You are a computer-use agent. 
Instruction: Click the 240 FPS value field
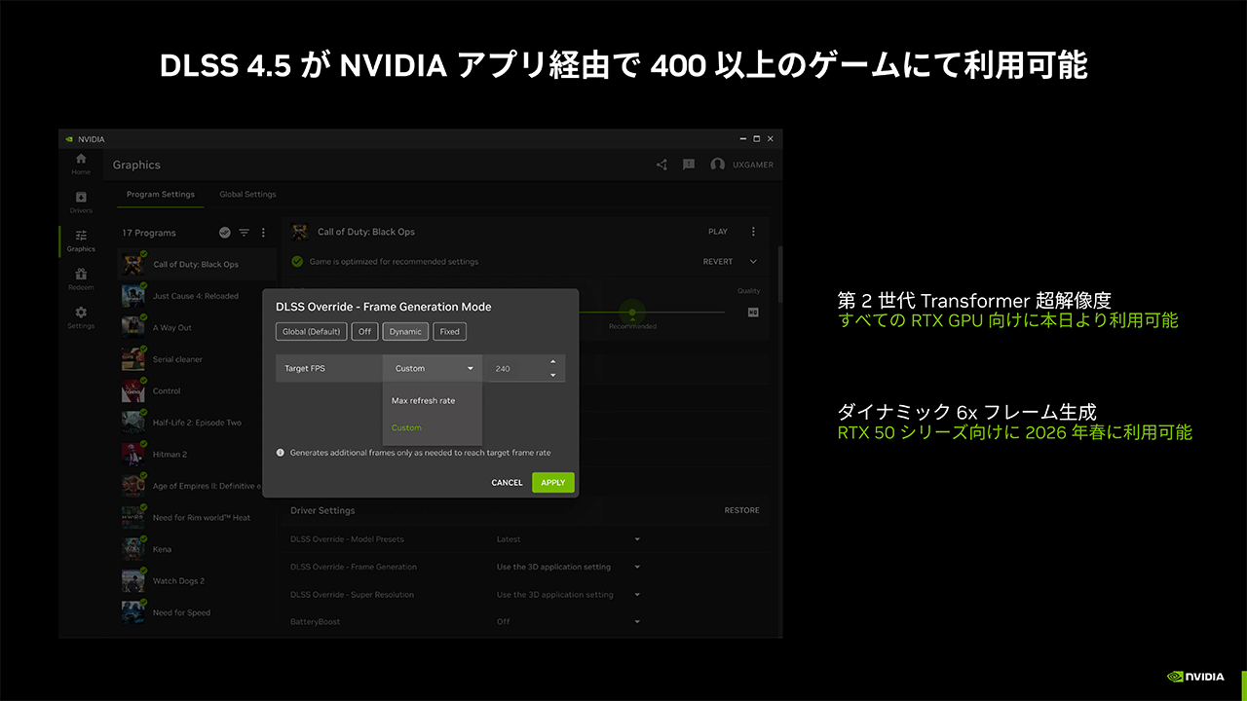516,368
